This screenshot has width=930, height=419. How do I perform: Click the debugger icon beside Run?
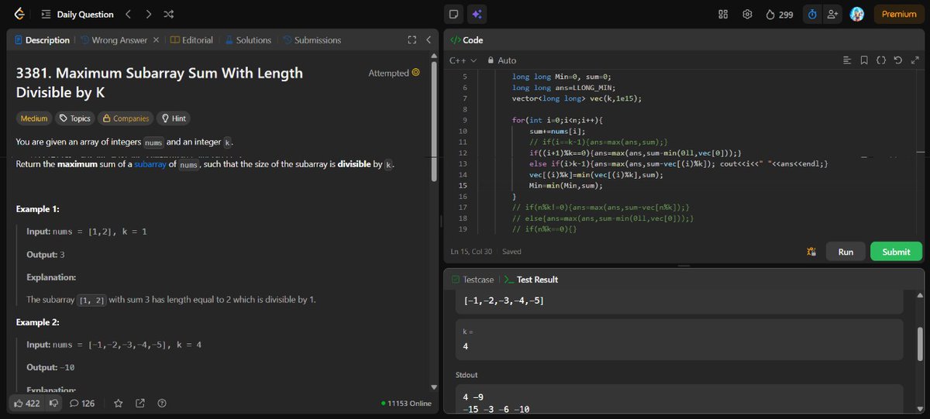(811, 252)
